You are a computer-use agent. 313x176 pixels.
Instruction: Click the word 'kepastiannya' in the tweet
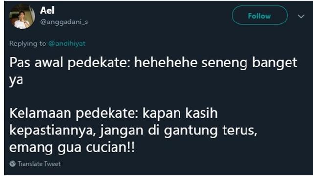pos(52,131)
